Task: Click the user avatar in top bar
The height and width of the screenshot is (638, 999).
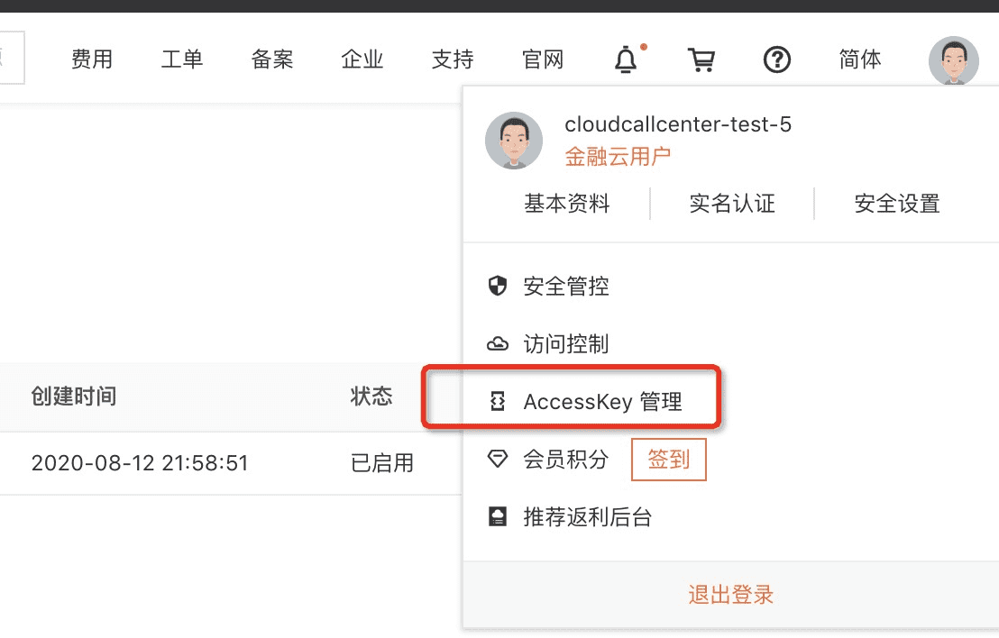Action: point(953,61)
